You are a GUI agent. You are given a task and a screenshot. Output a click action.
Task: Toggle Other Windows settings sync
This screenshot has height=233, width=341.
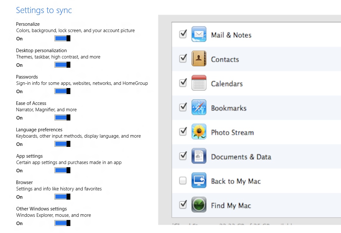62,223
